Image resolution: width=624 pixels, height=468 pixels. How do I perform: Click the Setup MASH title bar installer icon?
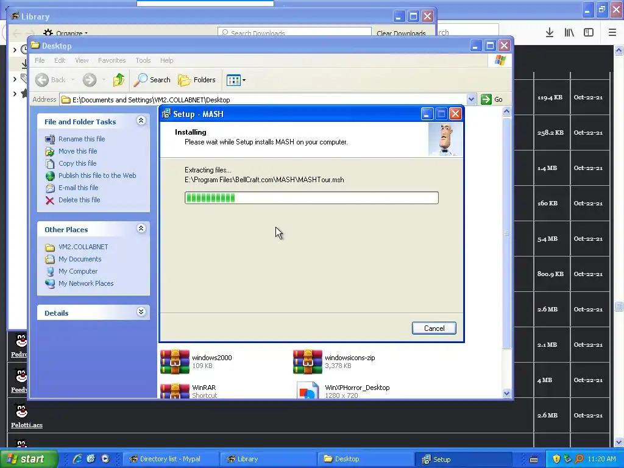point(166,114)
